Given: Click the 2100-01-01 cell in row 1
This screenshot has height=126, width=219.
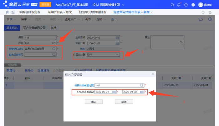Looking at the screenshot, I should tap(202, 85).
